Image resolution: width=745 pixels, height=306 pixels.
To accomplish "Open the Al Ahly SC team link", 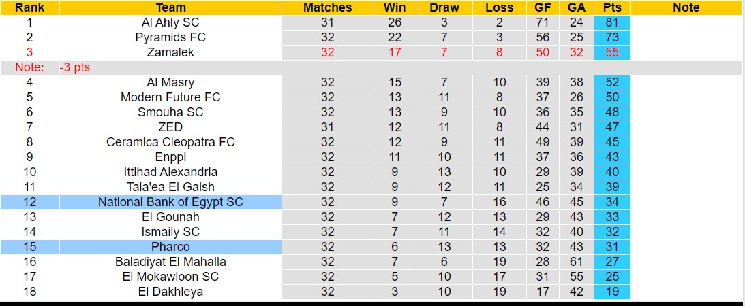I will [170, 22].
